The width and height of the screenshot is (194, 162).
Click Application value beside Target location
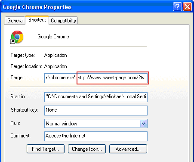click(55, 66)
